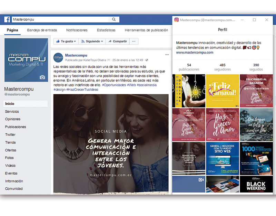Select Videos in the page sidebar
This screenshot has width=276, height=216.
[x=10, y=166]
